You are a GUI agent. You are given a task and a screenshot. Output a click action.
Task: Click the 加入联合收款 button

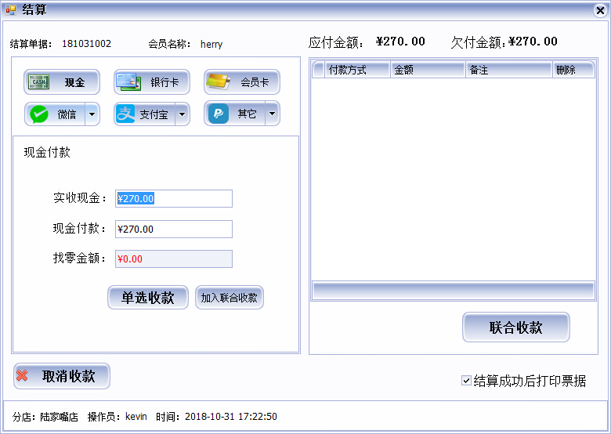click(230, 298)
